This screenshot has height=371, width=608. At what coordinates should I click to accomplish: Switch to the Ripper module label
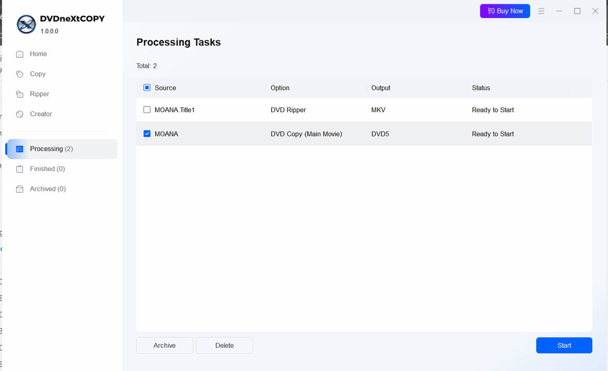click(x=39, y=94)
